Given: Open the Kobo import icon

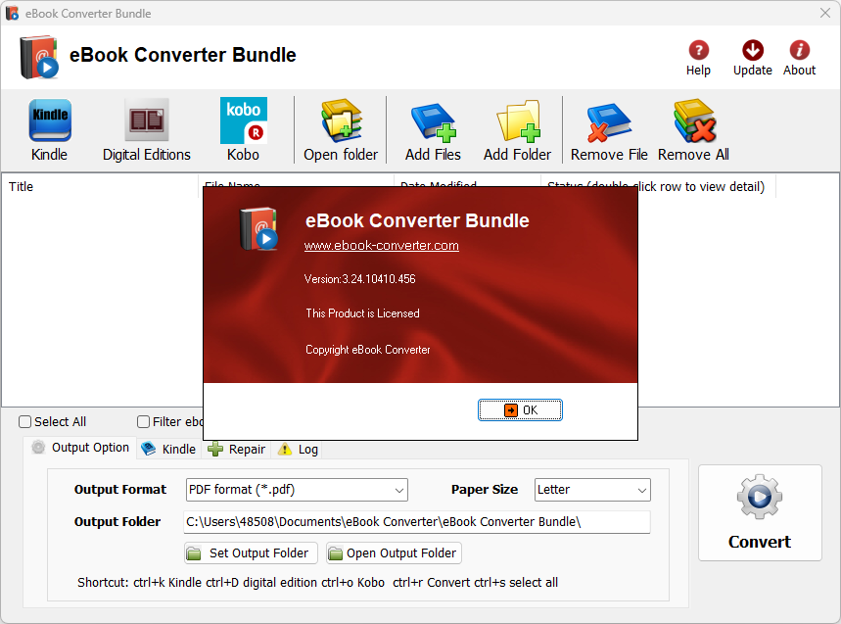Looking at the screenshot, I should (243, 130).
